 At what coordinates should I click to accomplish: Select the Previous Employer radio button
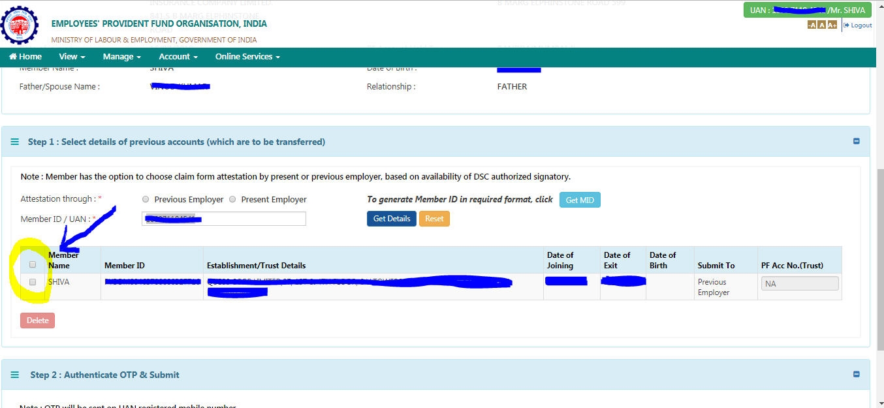146,199
